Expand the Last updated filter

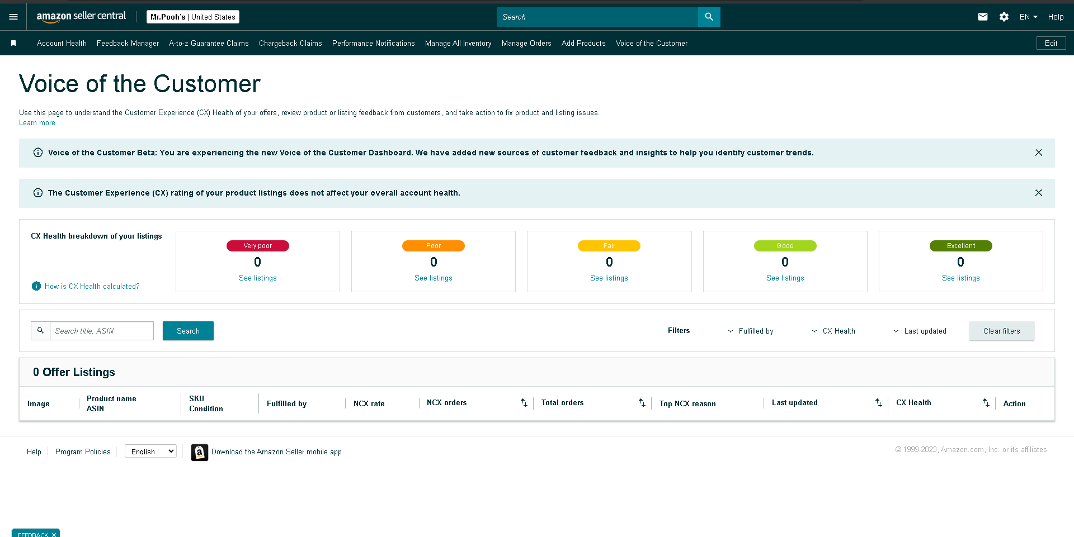[x=920, y=331]
